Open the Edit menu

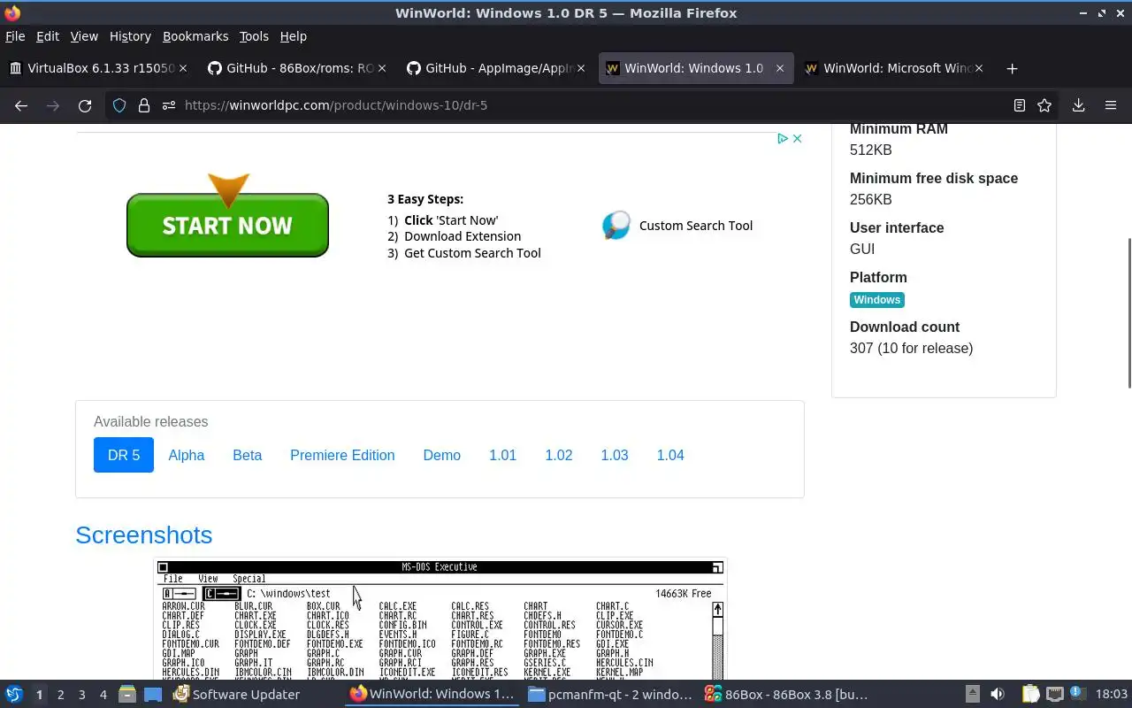click(x=48, y=36)
